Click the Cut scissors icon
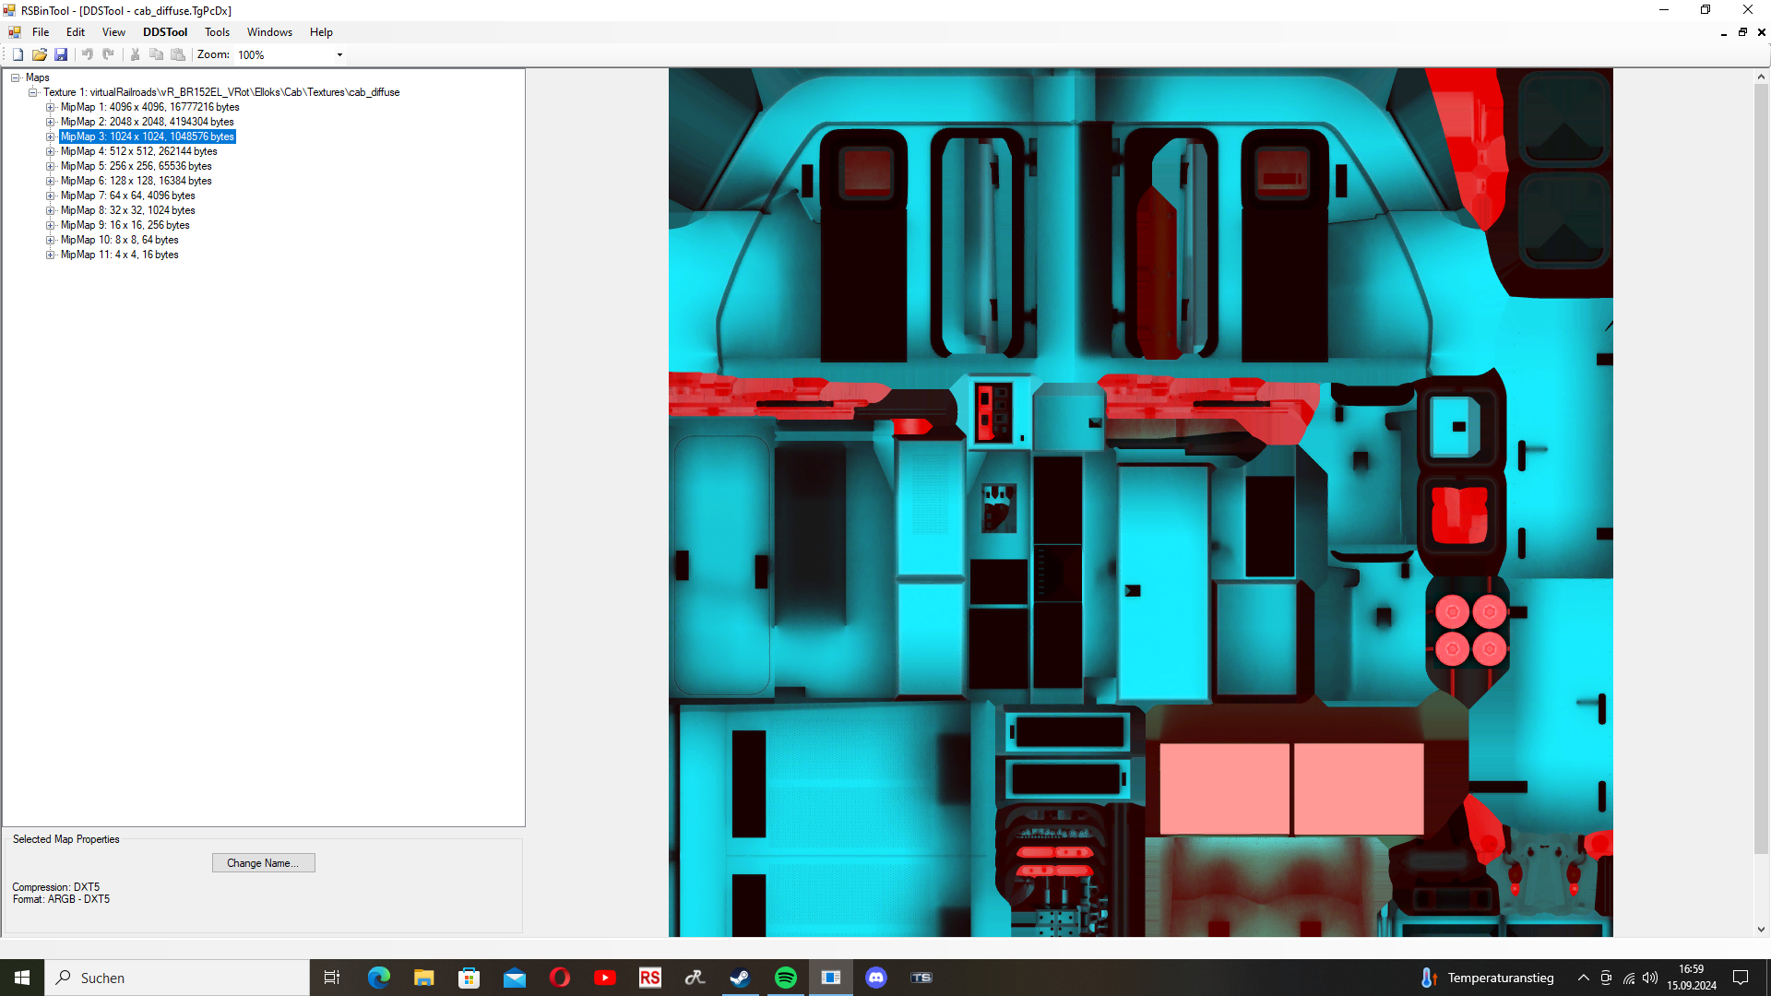This screenshot has height=996, width=1771. click(135, 54)
